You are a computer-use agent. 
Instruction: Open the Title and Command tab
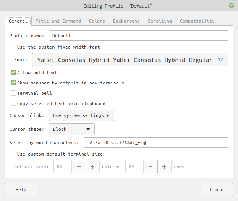coord(58,21)
